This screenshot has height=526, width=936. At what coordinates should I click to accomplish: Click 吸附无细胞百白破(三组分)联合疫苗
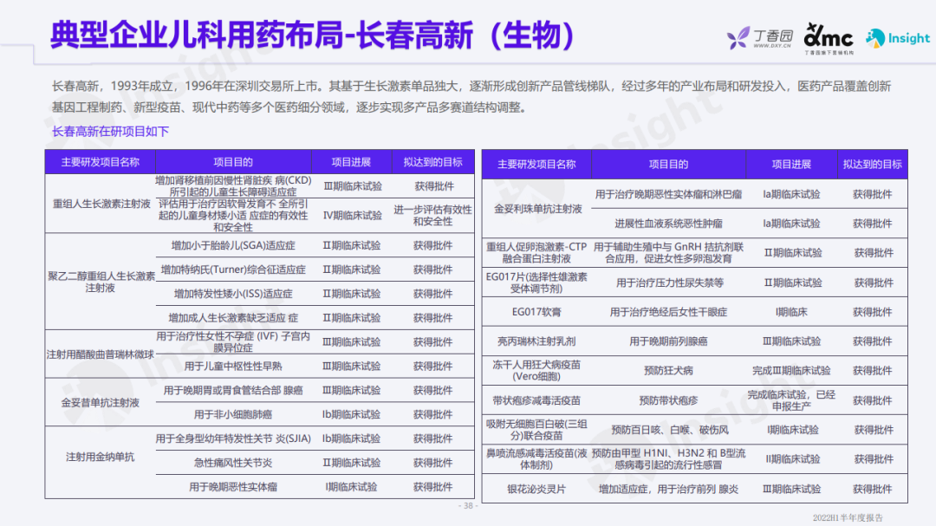536,430
